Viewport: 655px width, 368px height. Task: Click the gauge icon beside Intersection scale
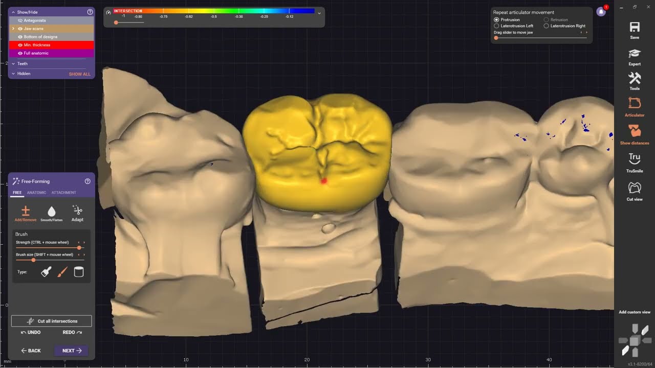[x=108, y=12]
